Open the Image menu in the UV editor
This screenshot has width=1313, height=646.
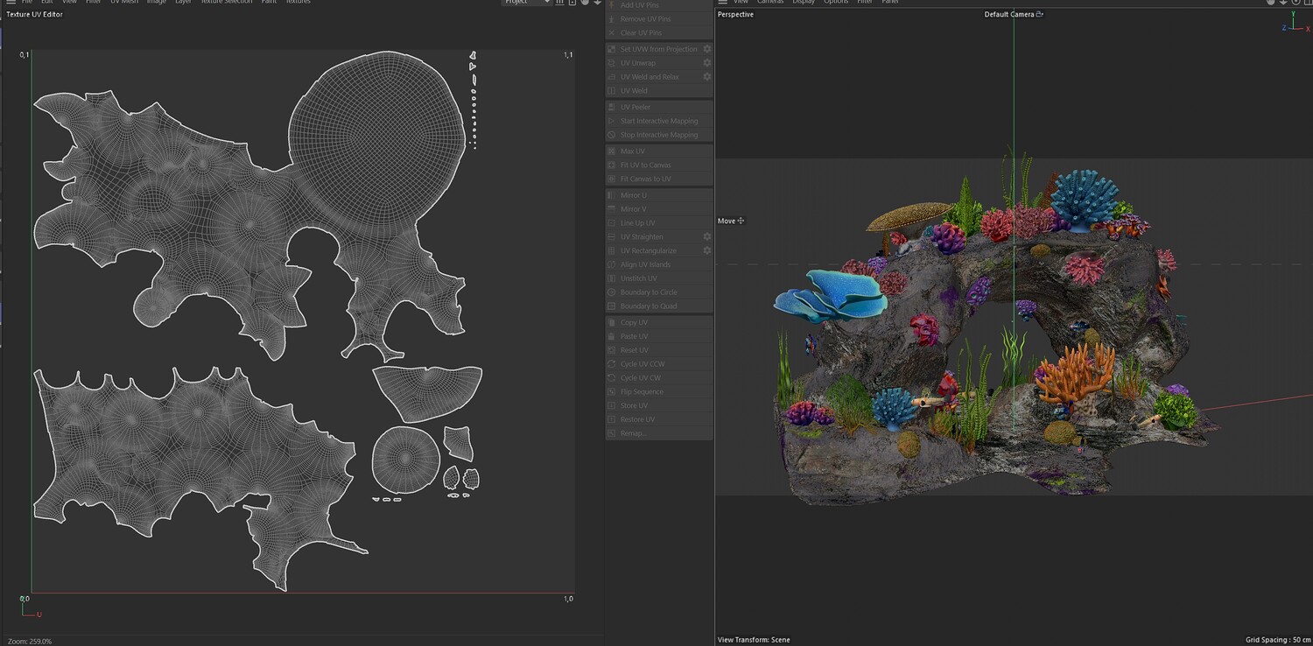point(157,3)
